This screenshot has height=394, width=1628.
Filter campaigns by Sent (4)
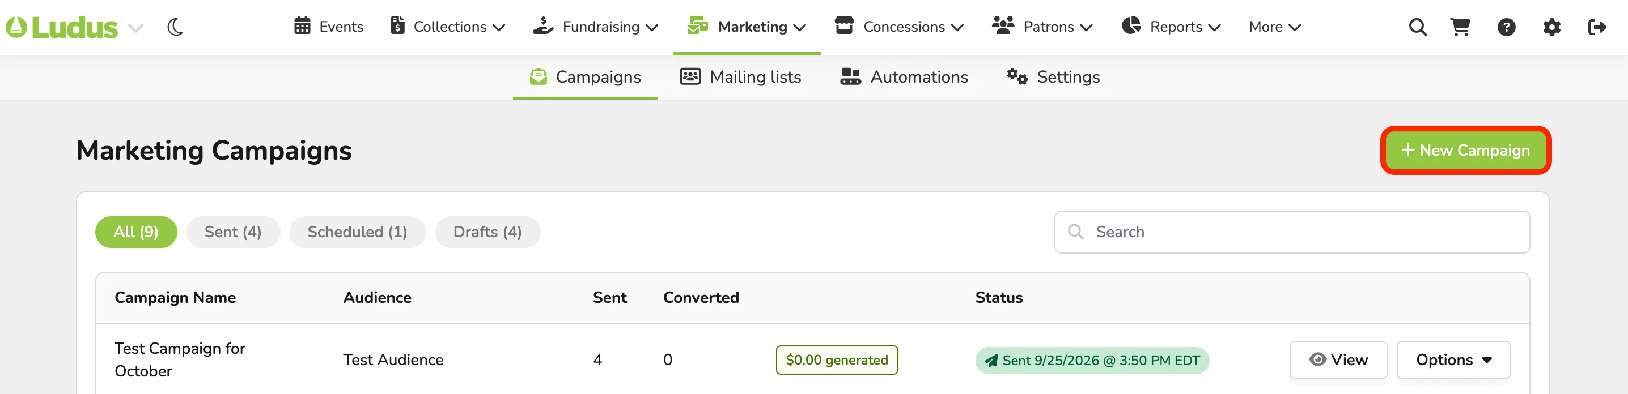click(232, 232)
